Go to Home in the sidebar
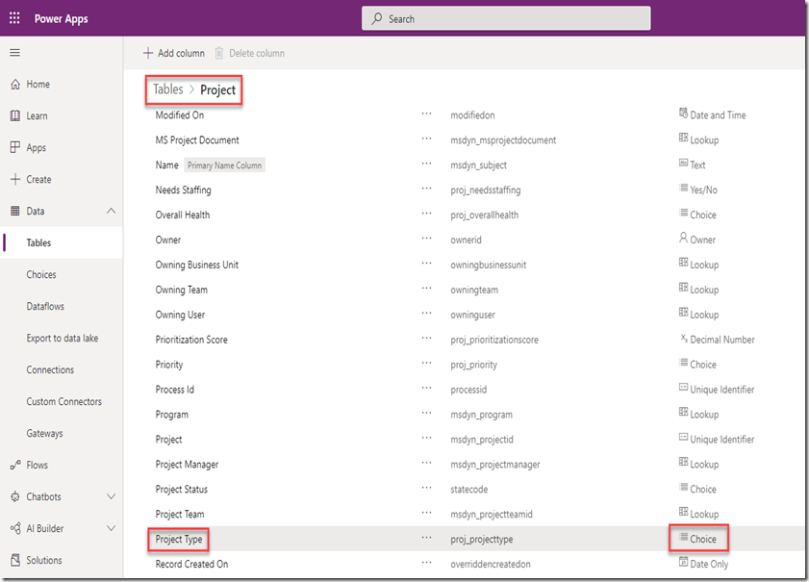 click(x=38, y=85)
